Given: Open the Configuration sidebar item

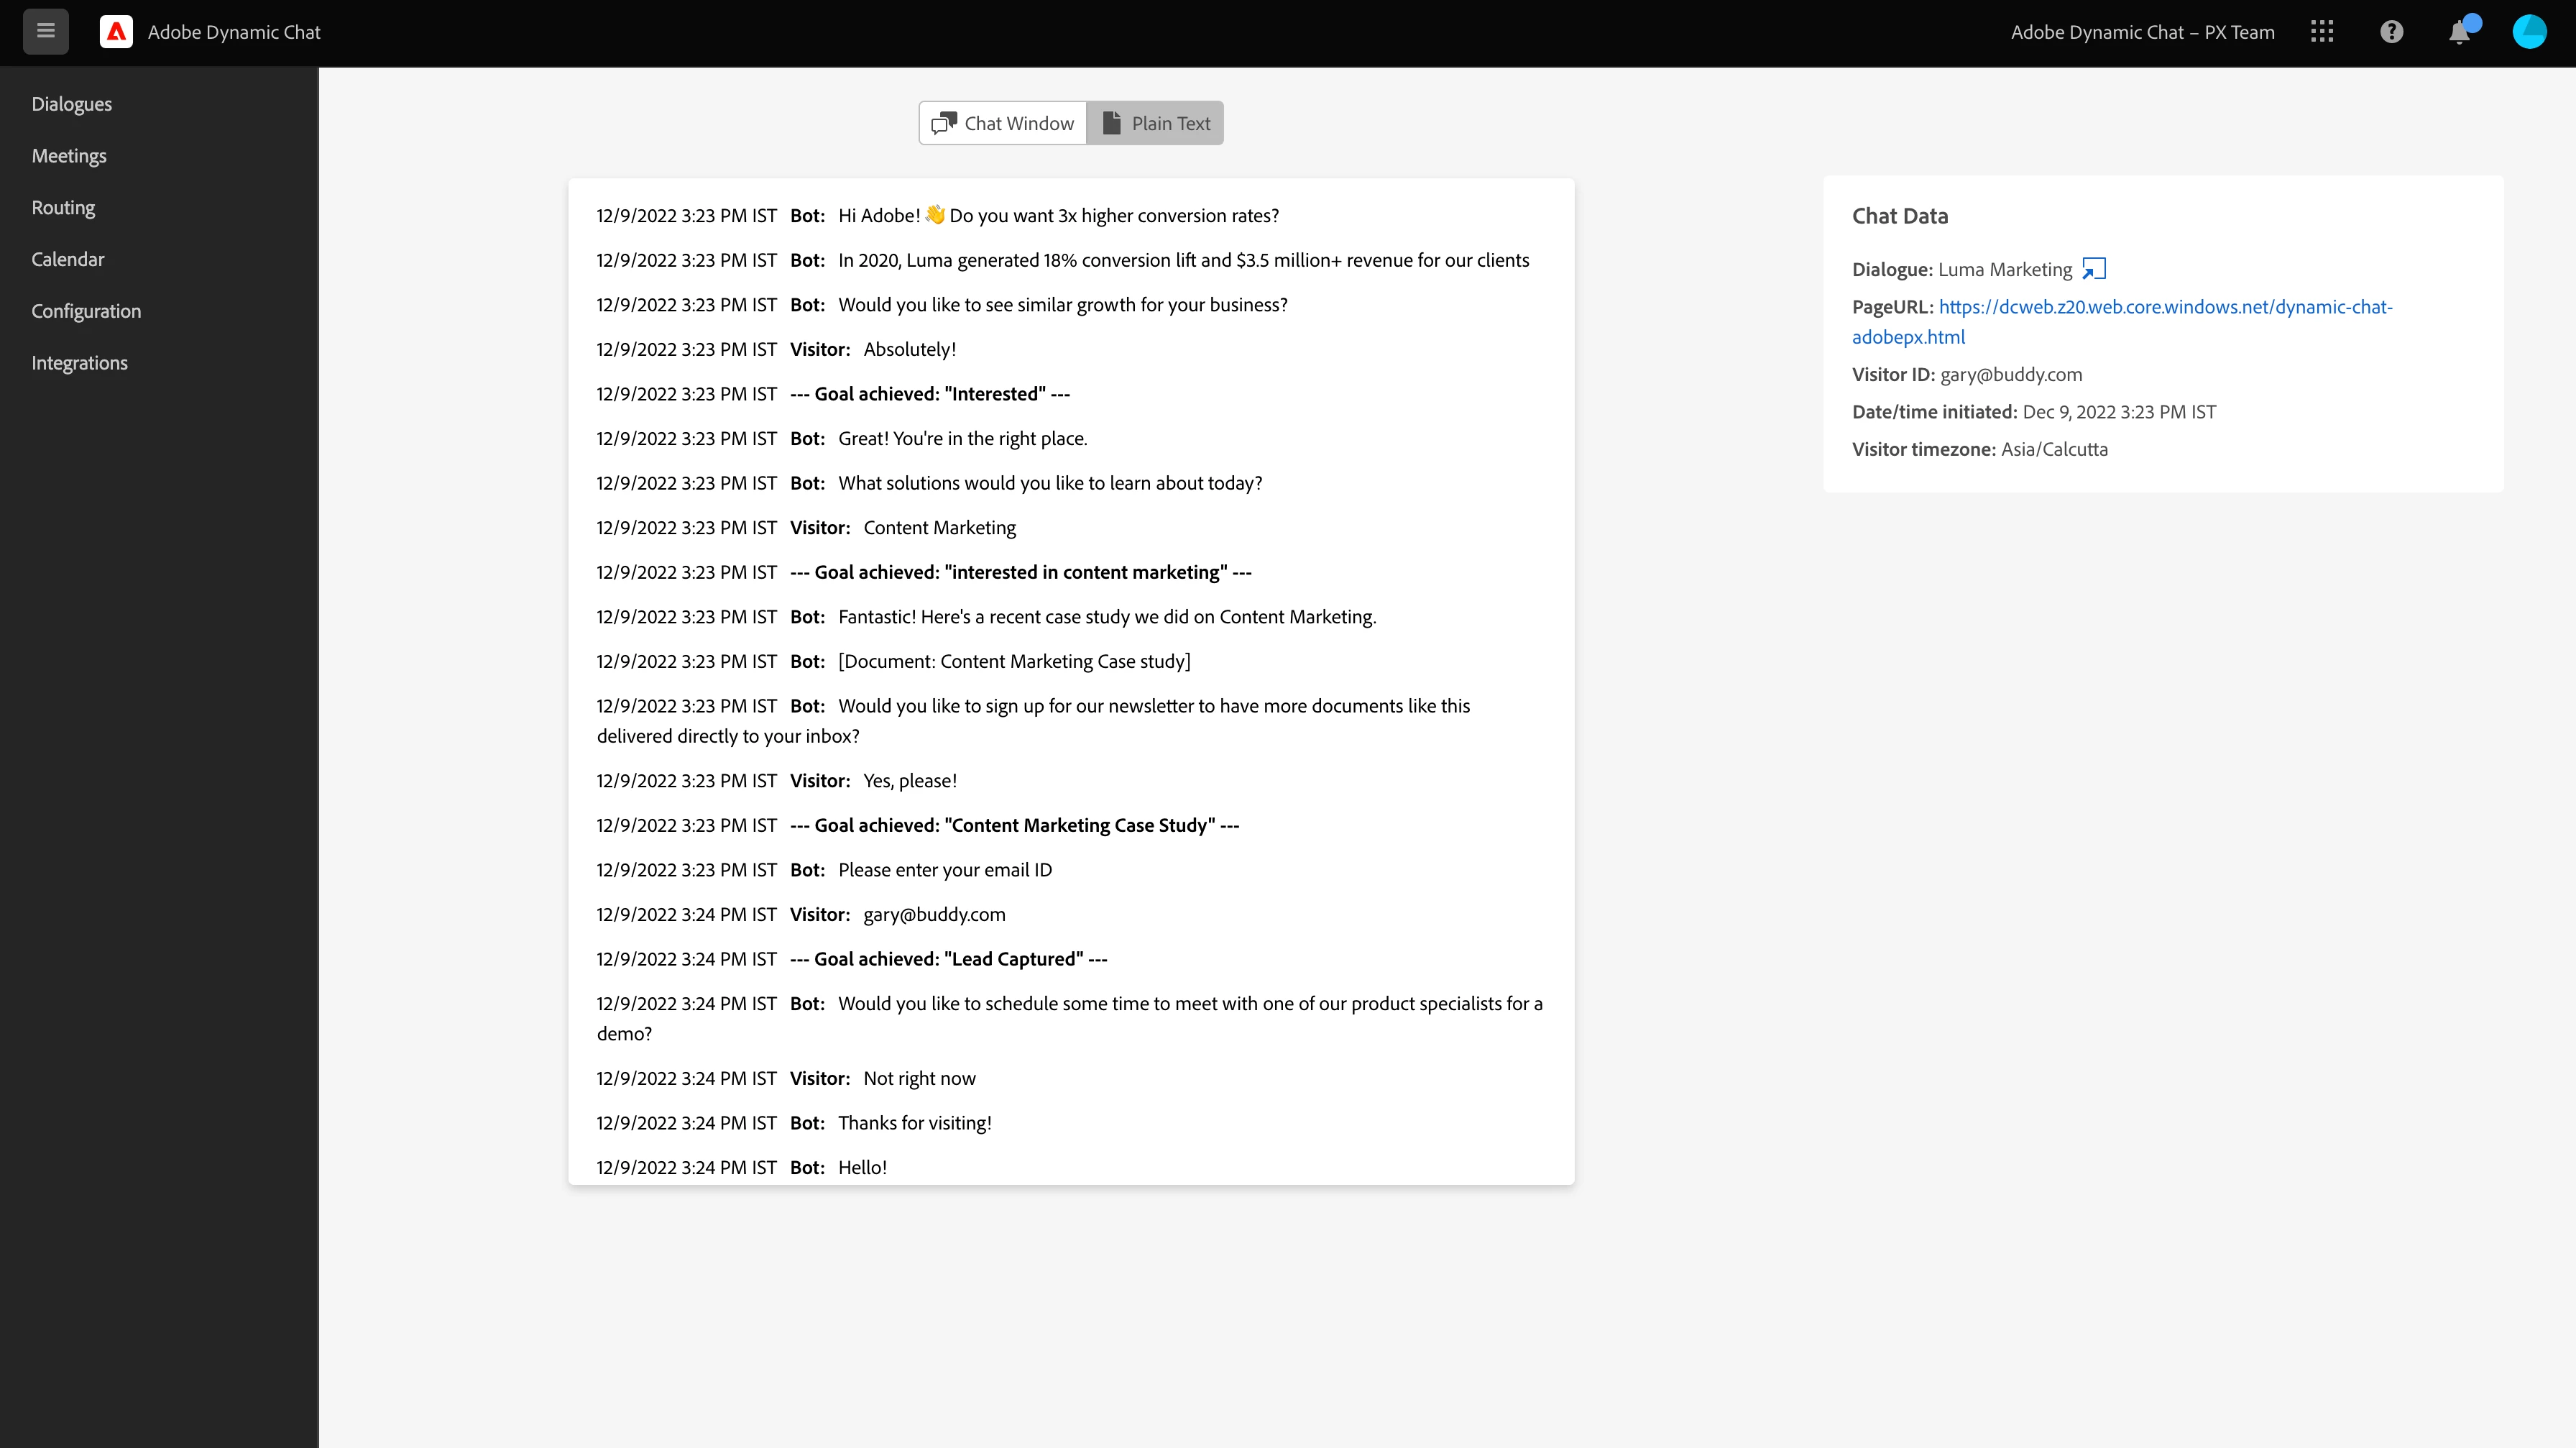Looking at the screenshot, I should 86,311.
